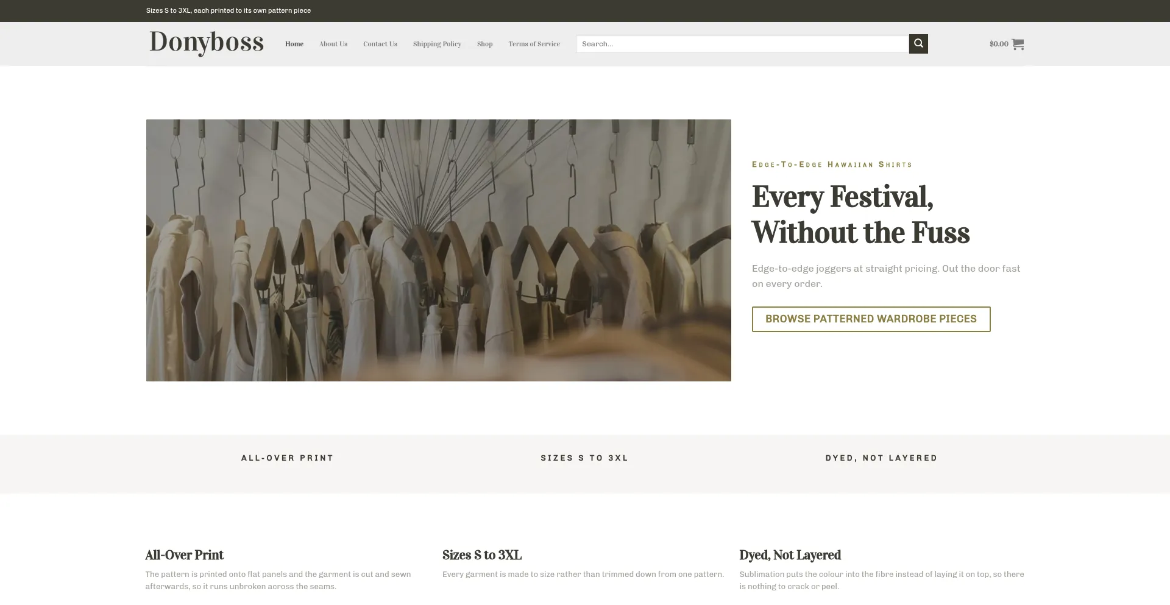Click the 'SIZES S TO 3XL' banner label
The width and height of the screenshot is (1170, 605).
coord(584,458)
